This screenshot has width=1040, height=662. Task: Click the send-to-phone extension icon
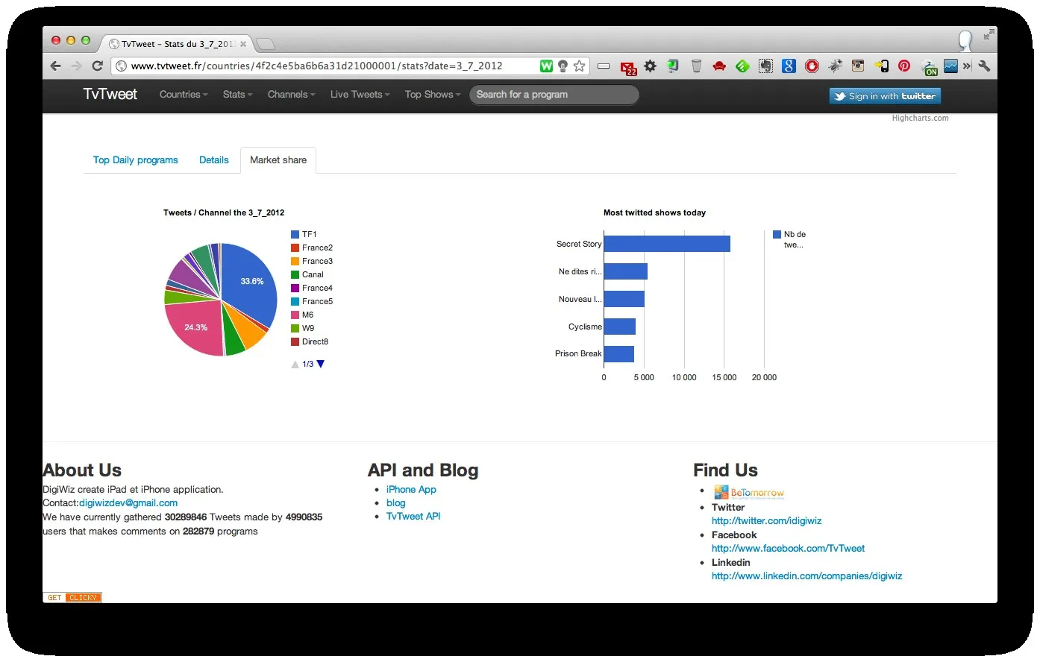click(881, 66)
